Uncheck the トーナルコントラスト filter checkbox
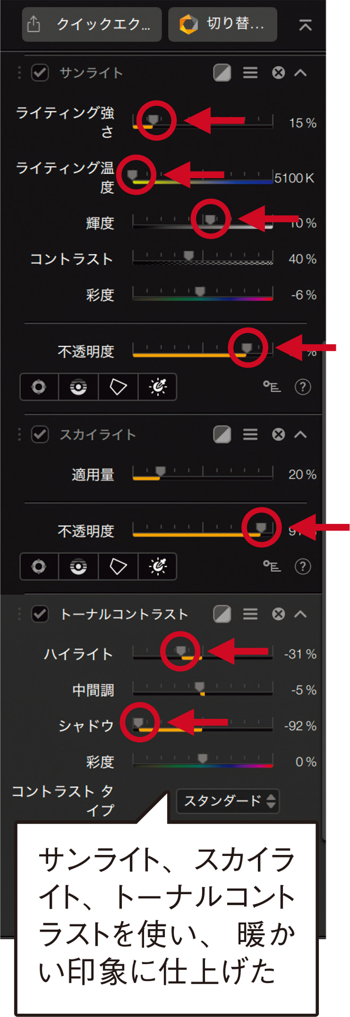 click(40, 614)
